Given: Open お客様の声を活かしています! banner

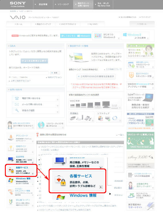Looking at the screenshot, I should [141, 185].
